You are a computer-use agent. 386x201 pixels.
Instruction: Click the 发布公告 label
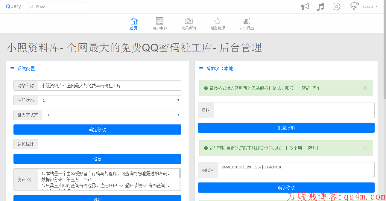[x=26, y=179]
